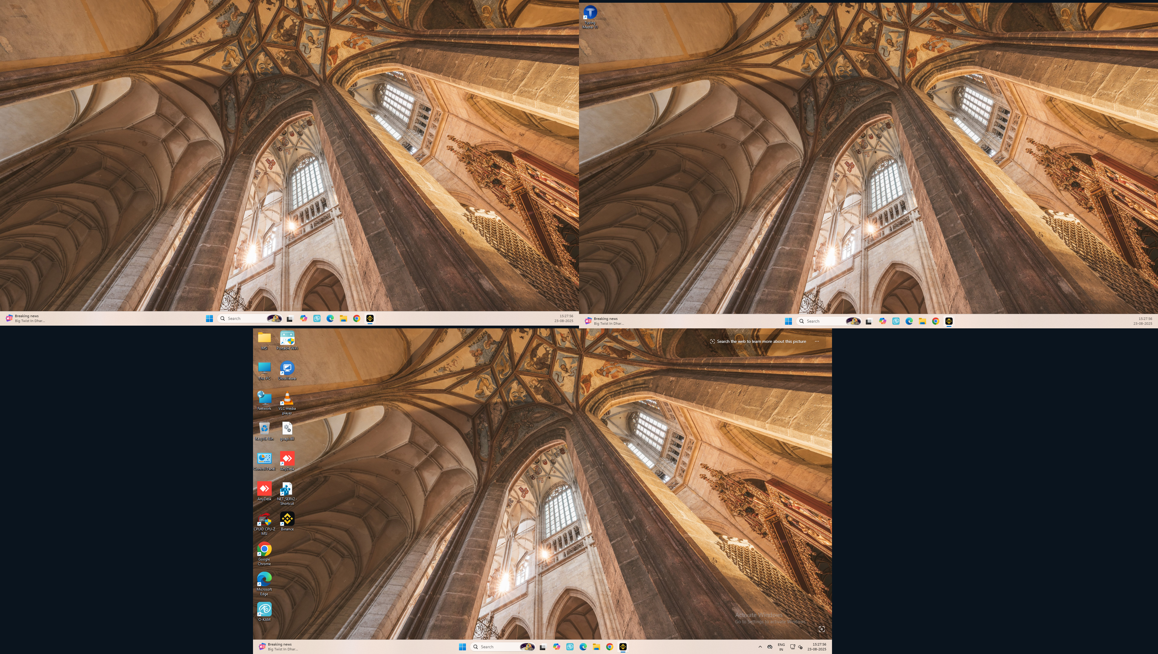
Task: Open the Control Panel desktop icon
Action: (264, 459)
